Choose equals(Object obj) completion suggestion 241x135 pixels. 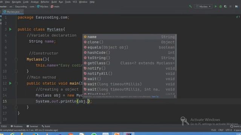click(x=130, y=47)
